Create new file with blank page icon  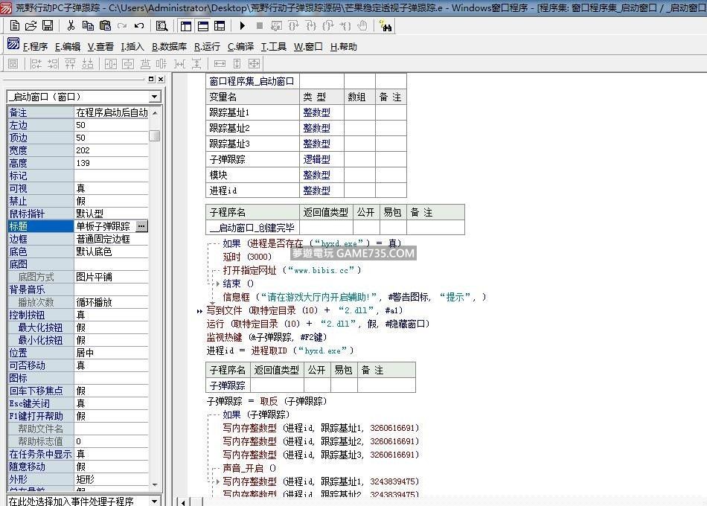pyautogui.click(x=15, y=26)
